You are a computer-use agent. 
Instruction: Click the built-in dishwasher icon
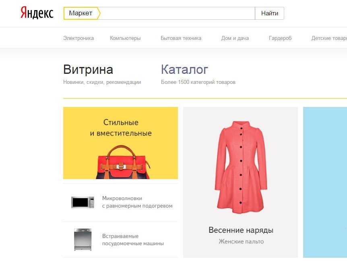(x=83, y=240)
